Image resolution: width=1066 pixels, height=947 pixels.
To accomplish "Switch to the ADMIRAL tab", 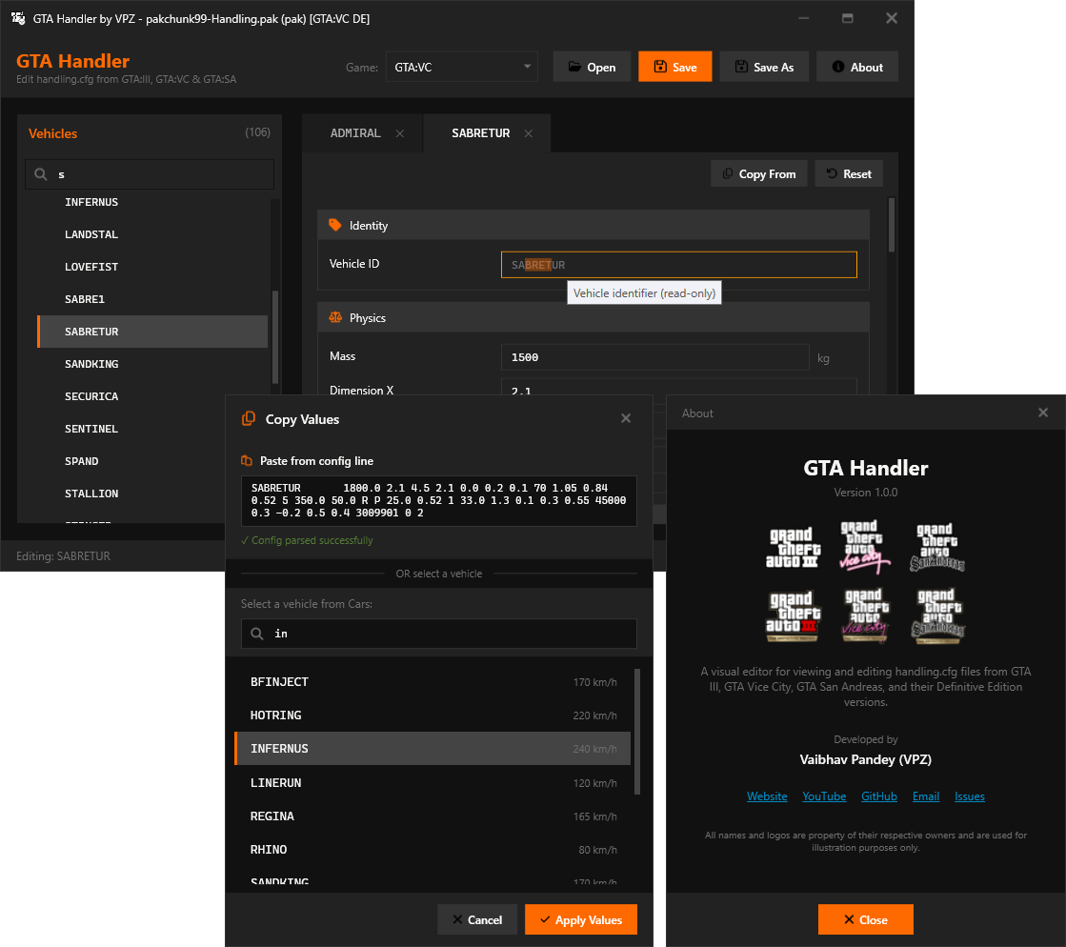I will coord(355,134).
